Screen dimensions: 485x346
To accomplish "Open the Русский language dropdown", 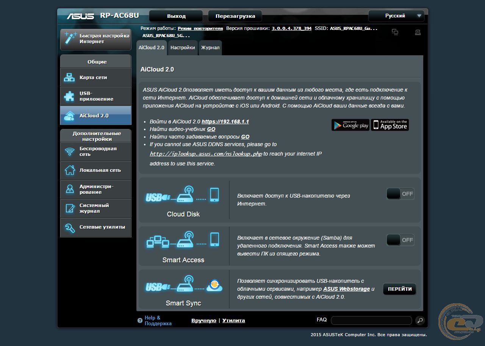I will pyautogui.click(x=396, y=16).
